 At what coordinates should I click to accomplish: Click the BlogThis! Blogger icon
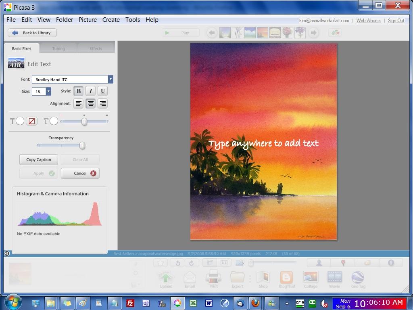(286, 277)
